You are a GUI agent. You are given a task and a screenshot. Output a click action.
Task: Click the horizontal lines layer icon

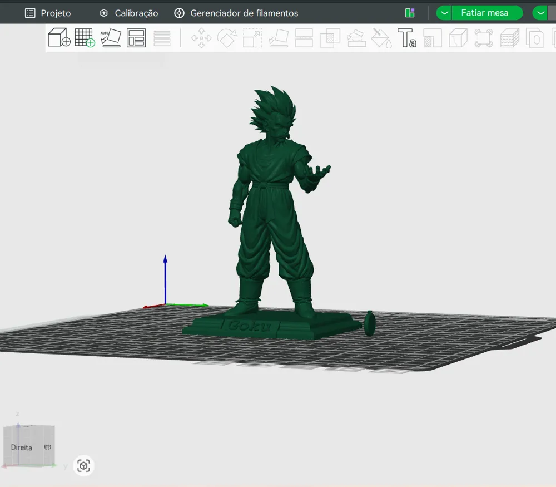[162, 38]
